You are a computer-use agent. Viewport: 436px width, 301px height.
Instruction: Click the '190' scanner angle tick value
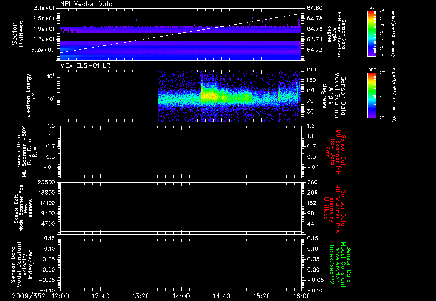pyautogui.click(x=312, y=69)
